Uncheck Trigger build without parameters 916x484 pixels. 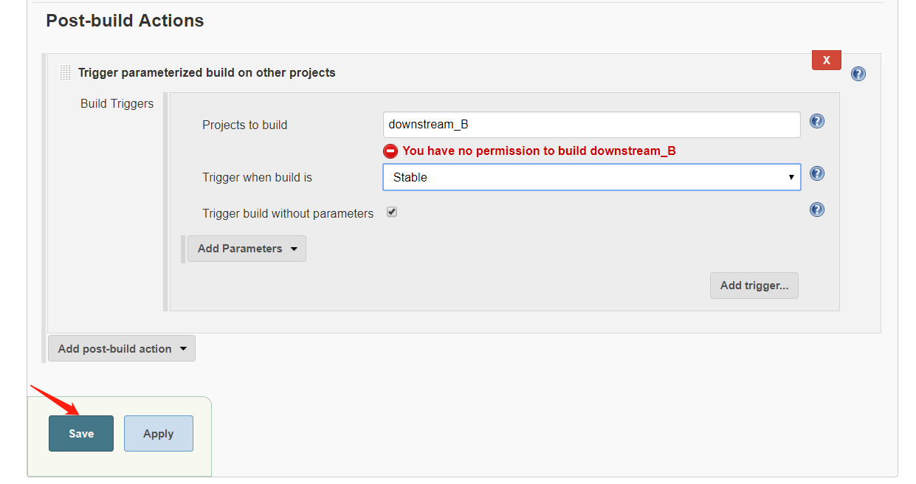coord(391,212)
